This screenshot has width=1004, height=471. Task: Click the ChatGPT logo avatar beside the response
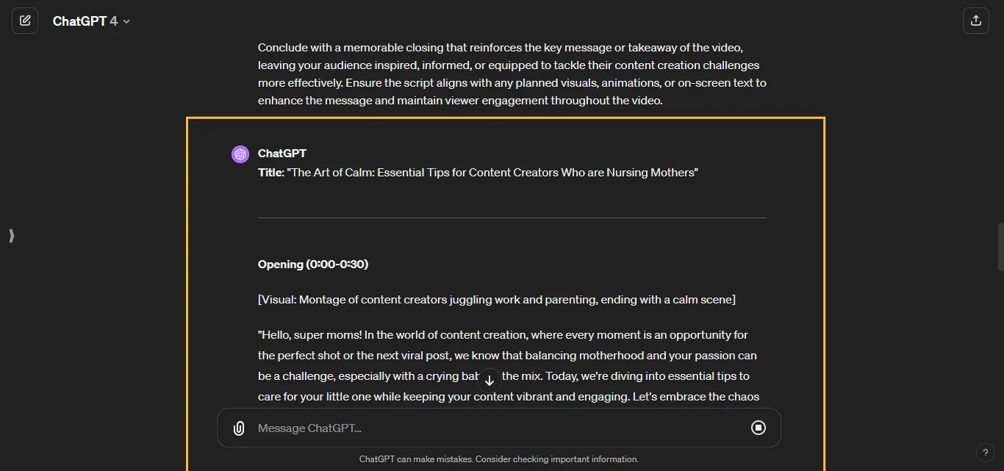click(240, 154)
